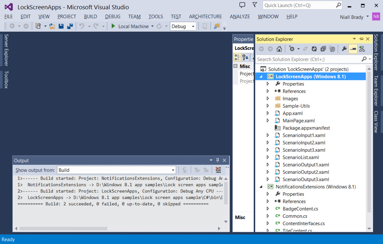
Task: Select Package.appxmanifest in Solution Explorer
Action: pos(306,128)
